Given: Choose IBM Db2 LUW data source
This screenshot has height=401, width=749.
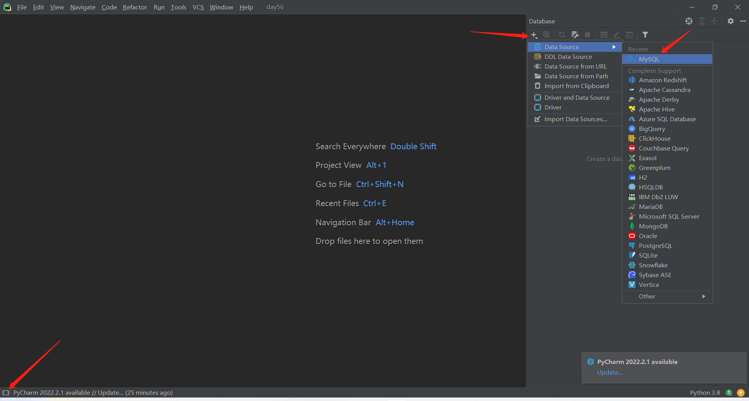Looking at the screenshot, I should click(x=667, y=197).
